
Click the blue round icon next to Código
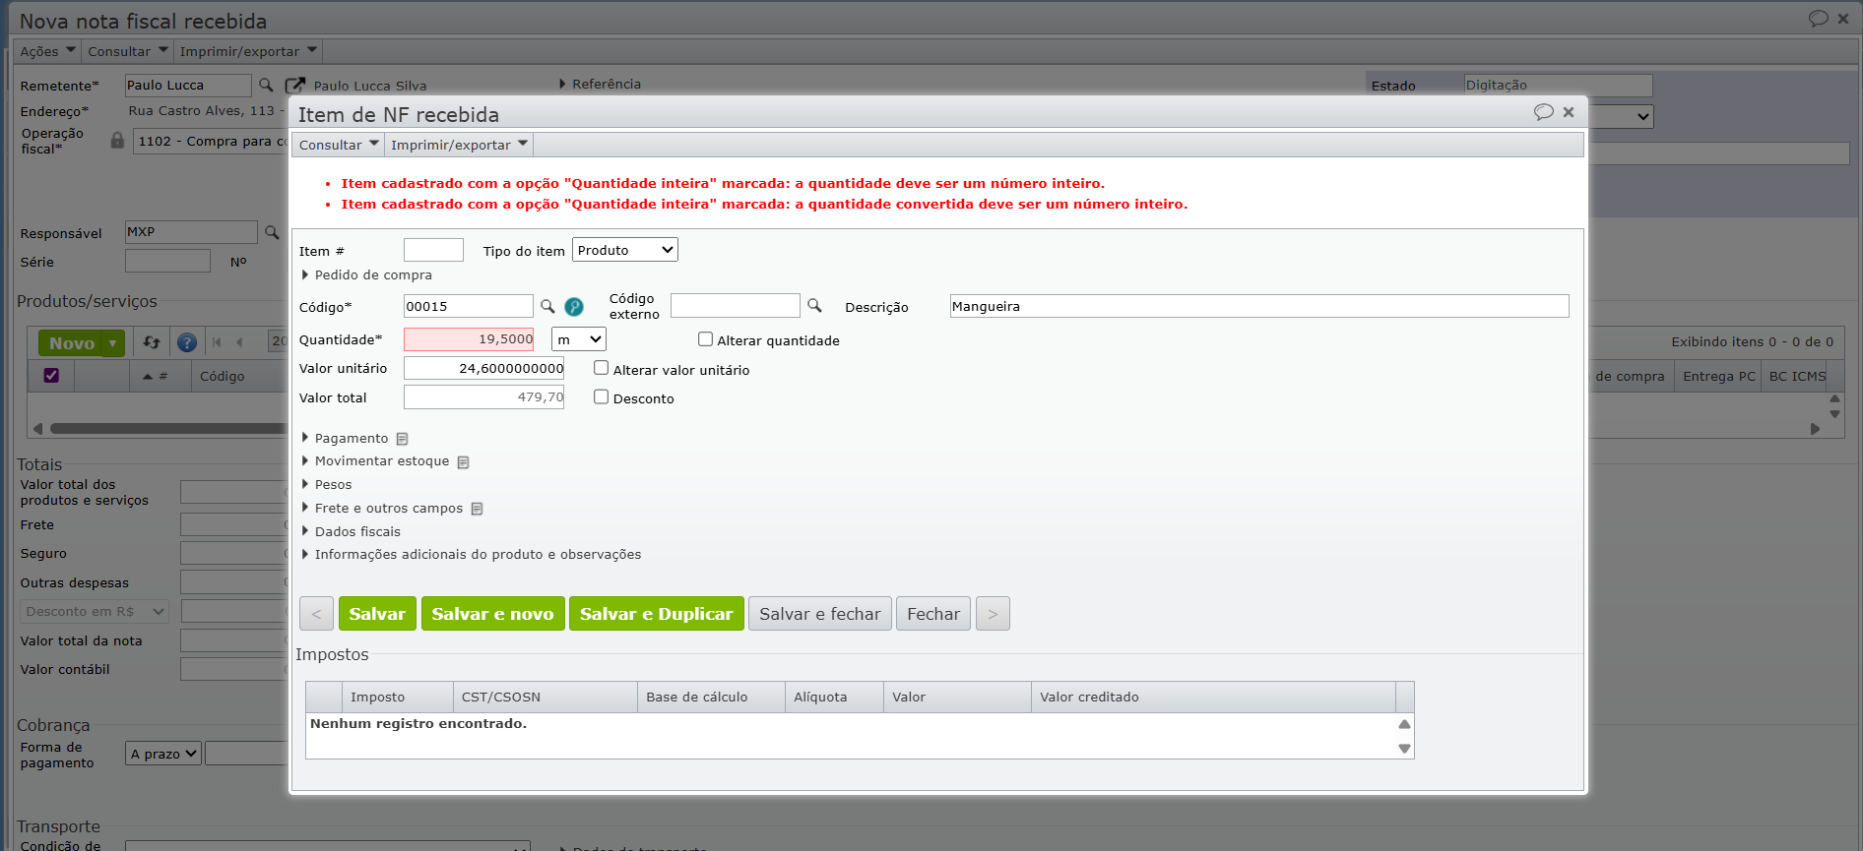tap(574, 307)
